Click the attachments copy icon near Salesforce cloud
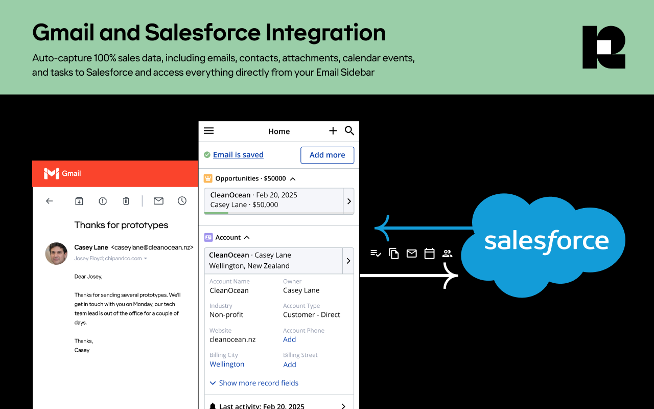The width and height of the screenshot is (654, 409). coord(393,253)
